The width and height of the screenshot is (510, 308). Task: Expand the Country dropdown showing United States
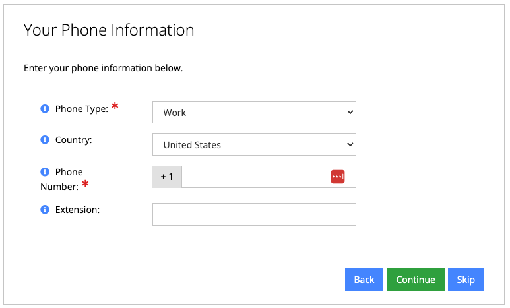coord(254,145)
